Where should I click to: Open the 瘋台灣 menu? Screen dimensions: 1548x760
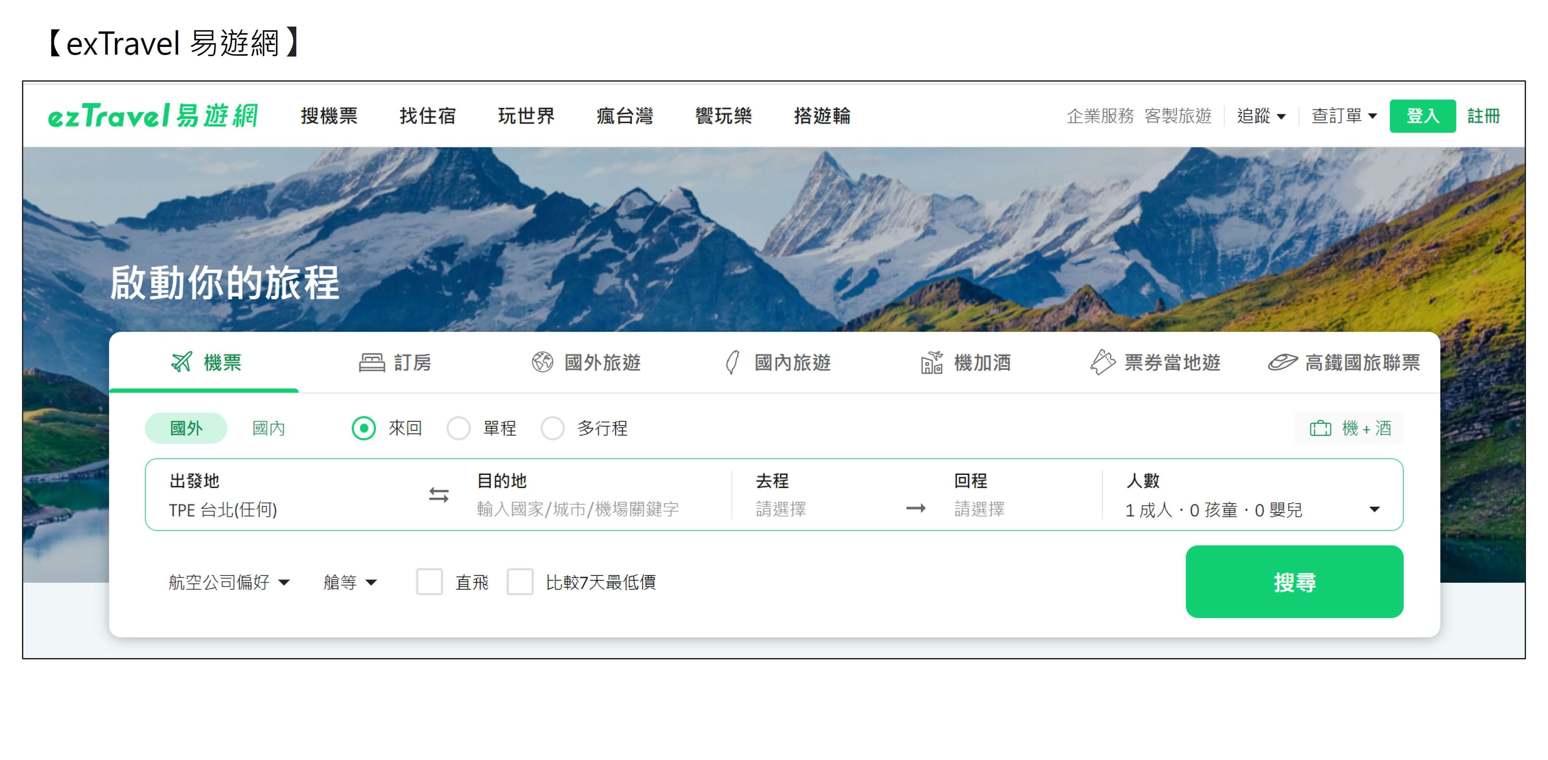point(624,115)
